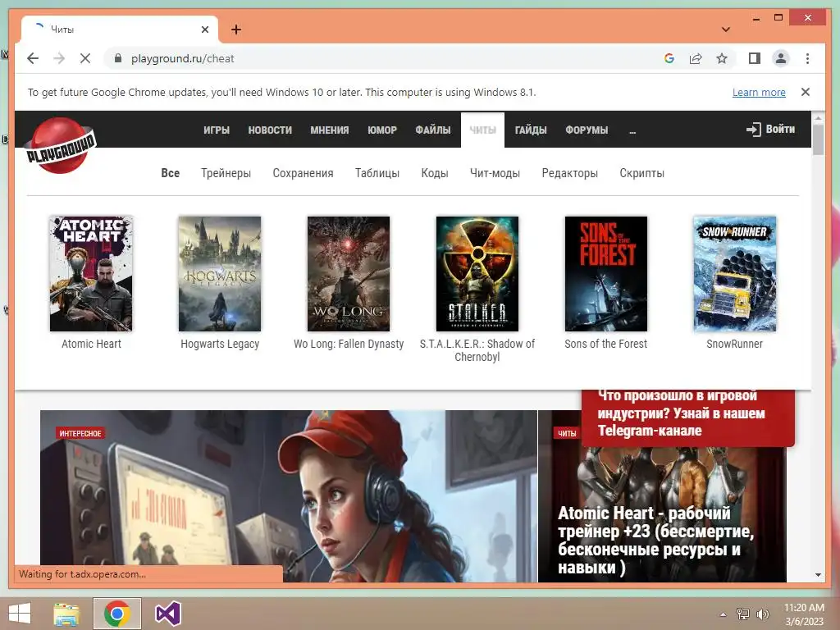Open the Hogwarts Legacy cover thumbnail
840x630 pixels.
(x=220, y=274)
